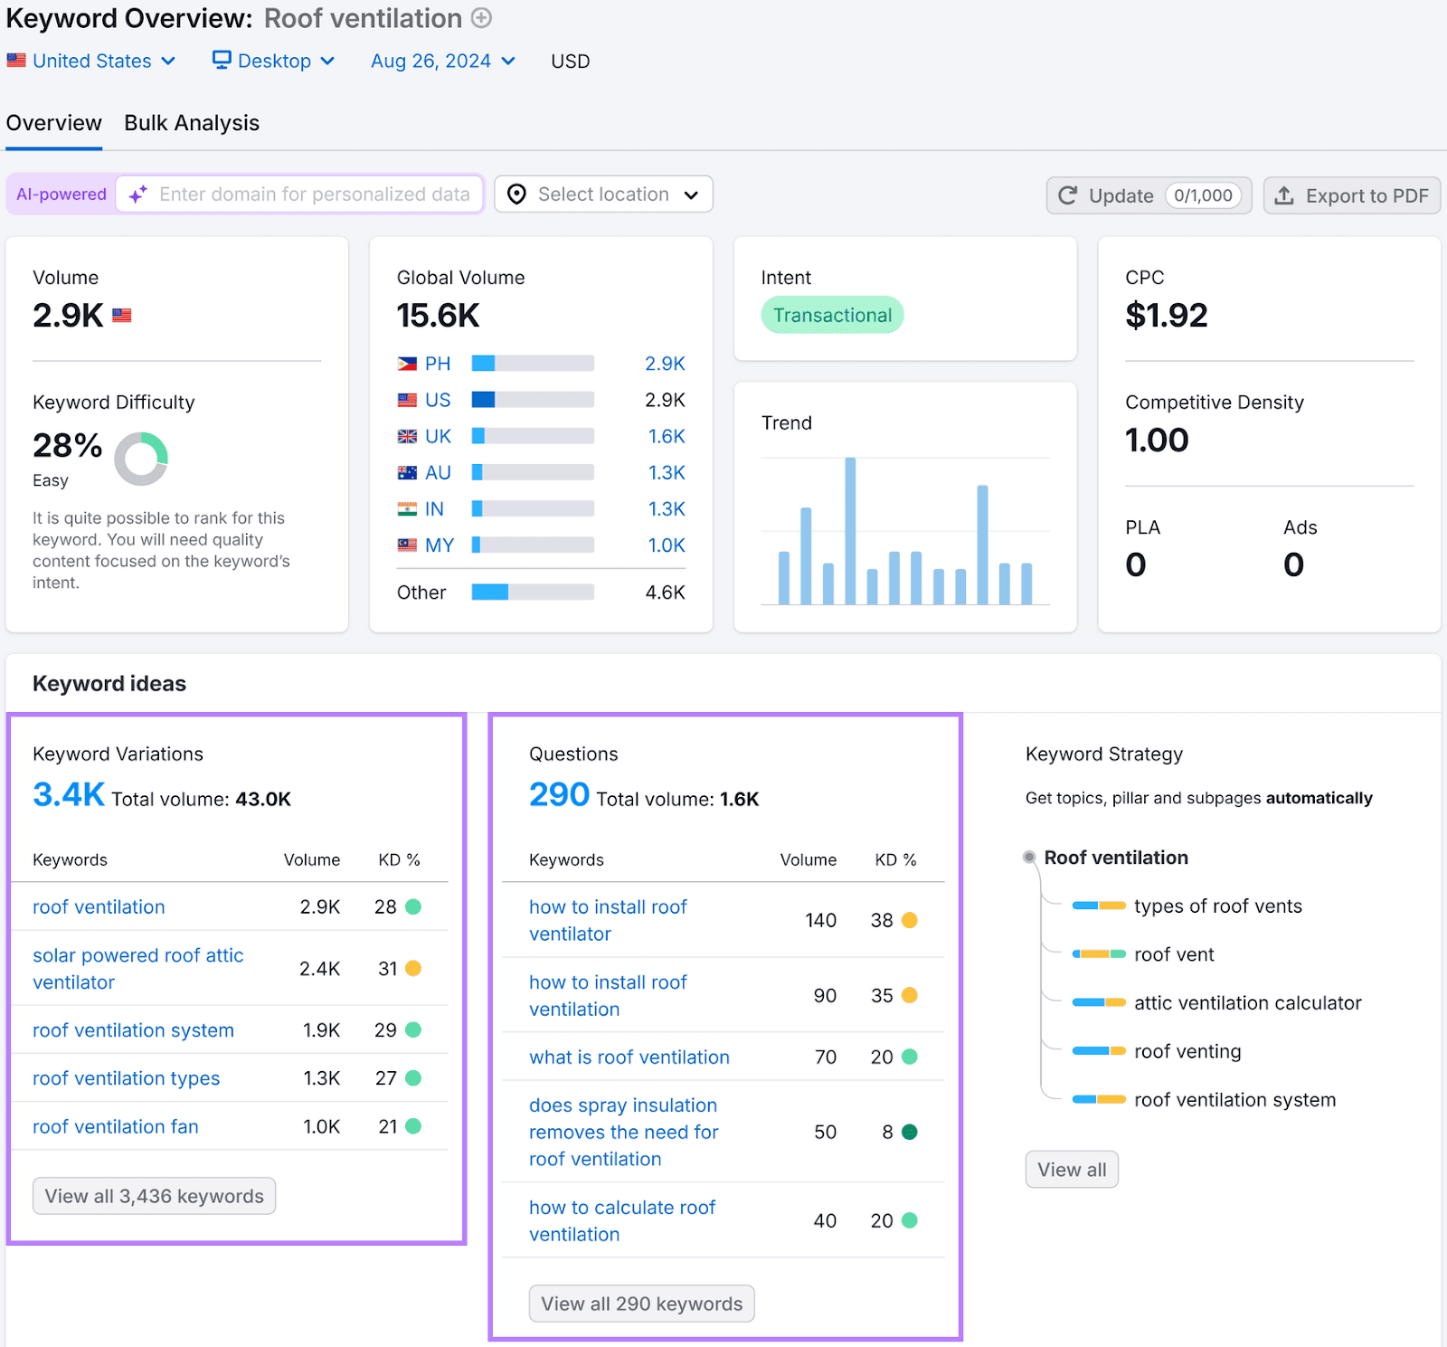Viewport: 1447px width, 1347px height.
Task: Click the plus icon beside Roof ventilation title
Action: [x=482, y=18]
